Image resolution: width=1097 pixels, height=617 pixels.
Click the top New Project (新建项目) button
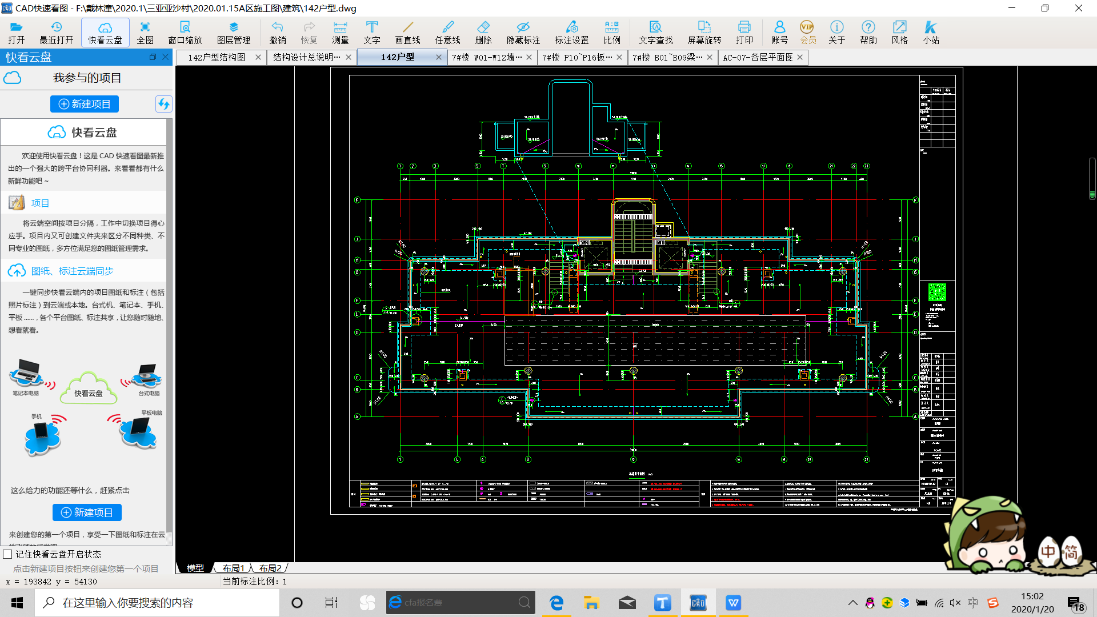[x=85, y=104]
